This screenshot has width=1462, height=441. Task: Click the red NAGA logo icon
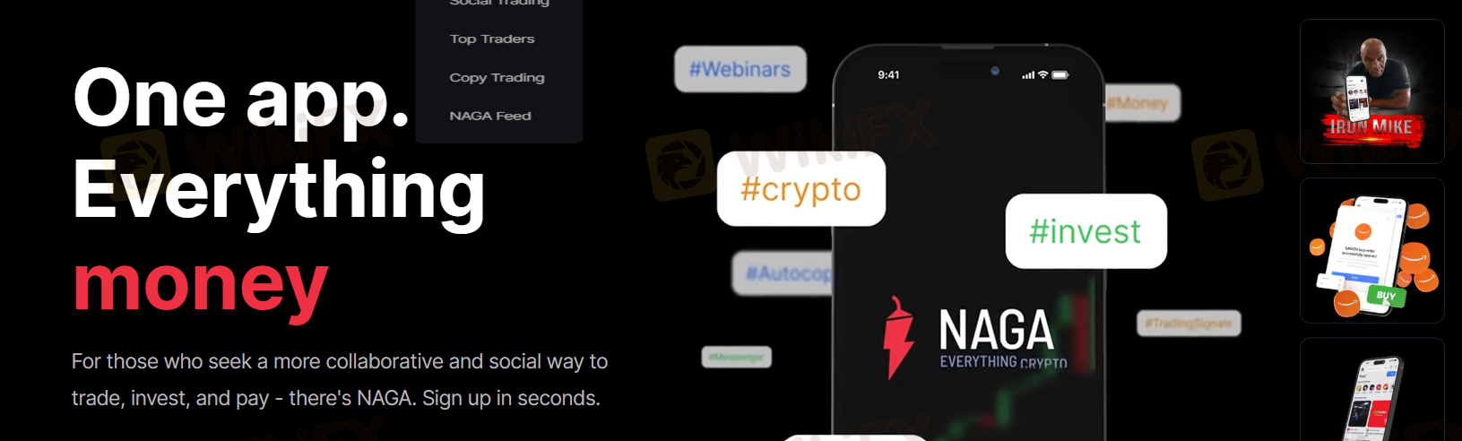(899, 338)
